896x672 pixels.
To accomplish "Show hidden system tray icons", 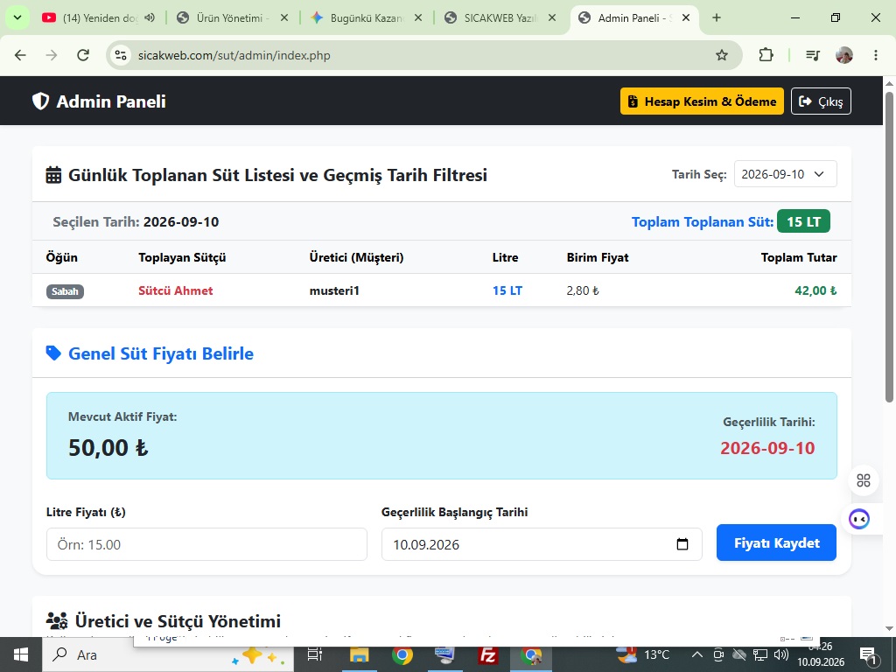I will click(x=697, y=654).
